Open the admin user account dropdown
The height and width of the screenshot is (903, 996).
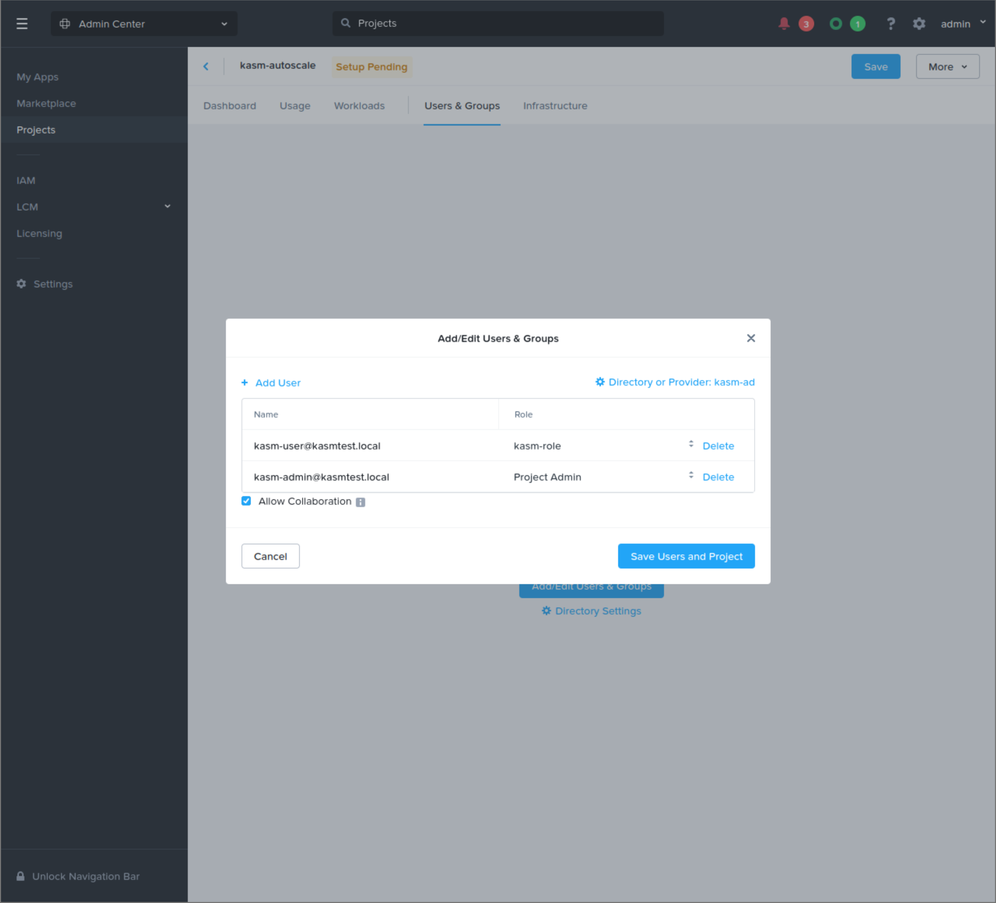[962, 23]
